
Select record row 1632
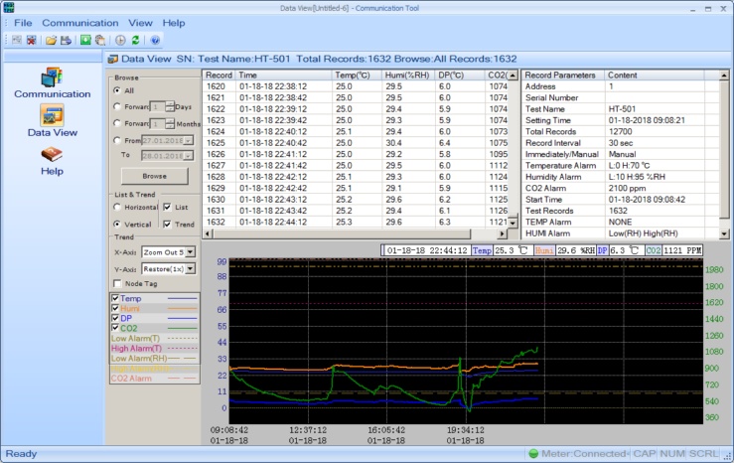tap(356, 222)
